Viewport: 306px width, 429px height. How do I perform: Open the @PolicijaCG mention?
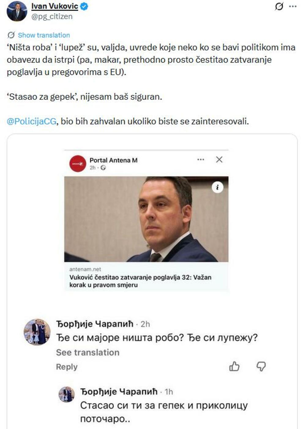32,121
